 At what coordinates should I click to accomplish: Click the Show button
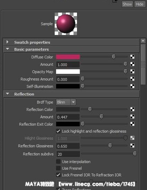tap(127, 4)
